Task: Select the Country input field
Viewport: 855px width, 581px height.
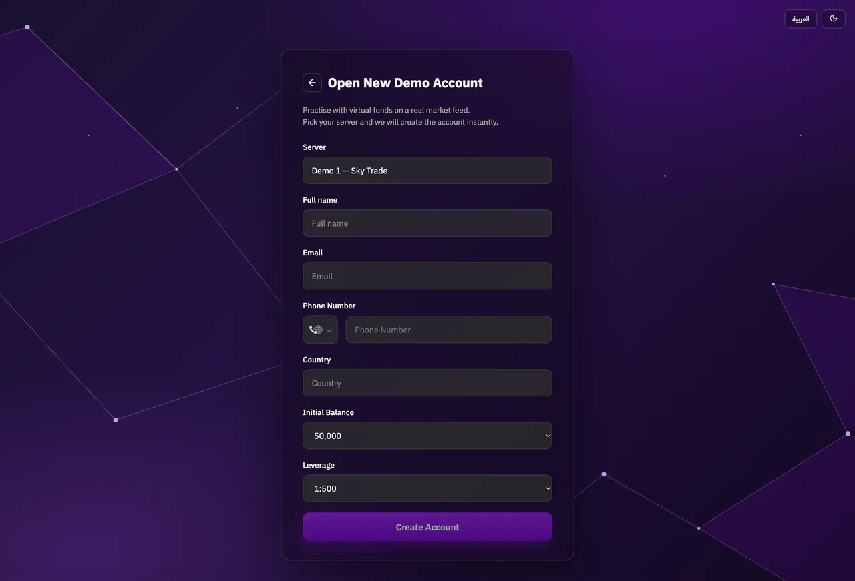Action: coord(427,383)
